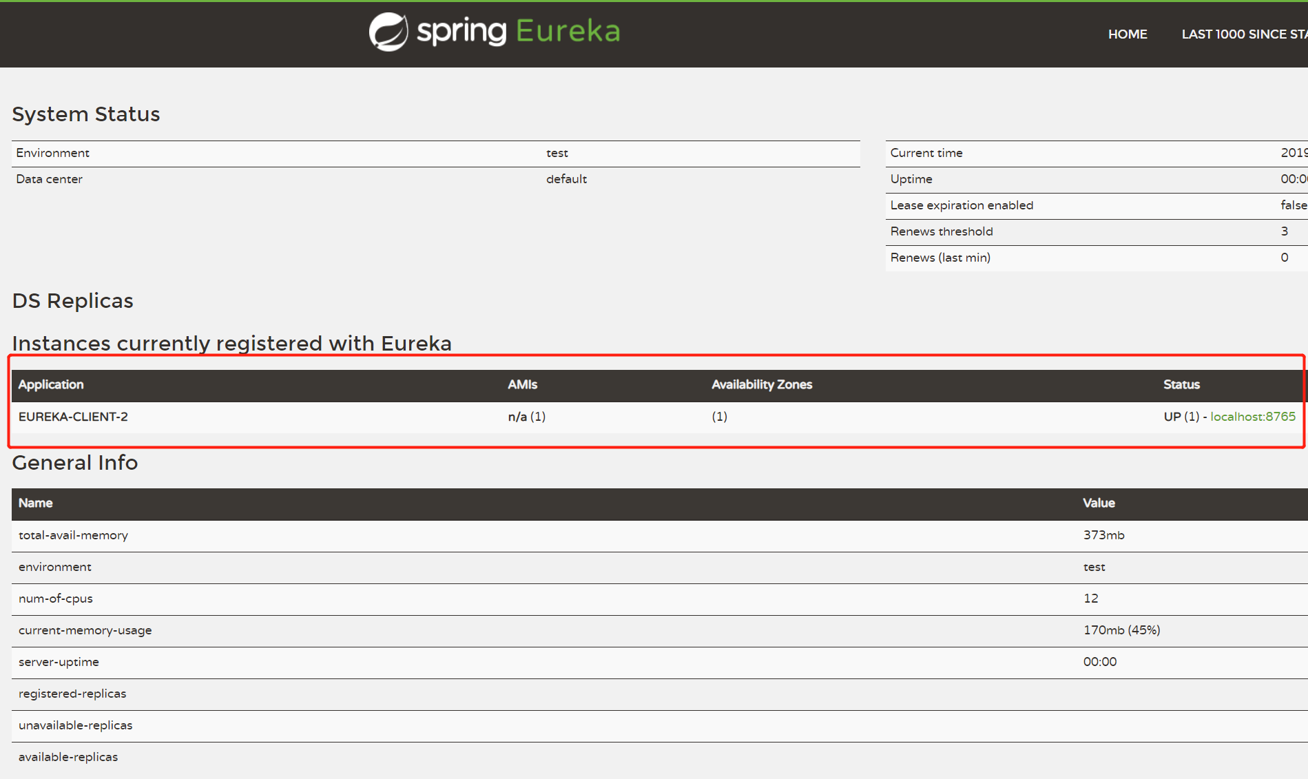This screenshot has height=779, width=1308.
Task: Select the unavailable-replicas row name
Action: 75,725
